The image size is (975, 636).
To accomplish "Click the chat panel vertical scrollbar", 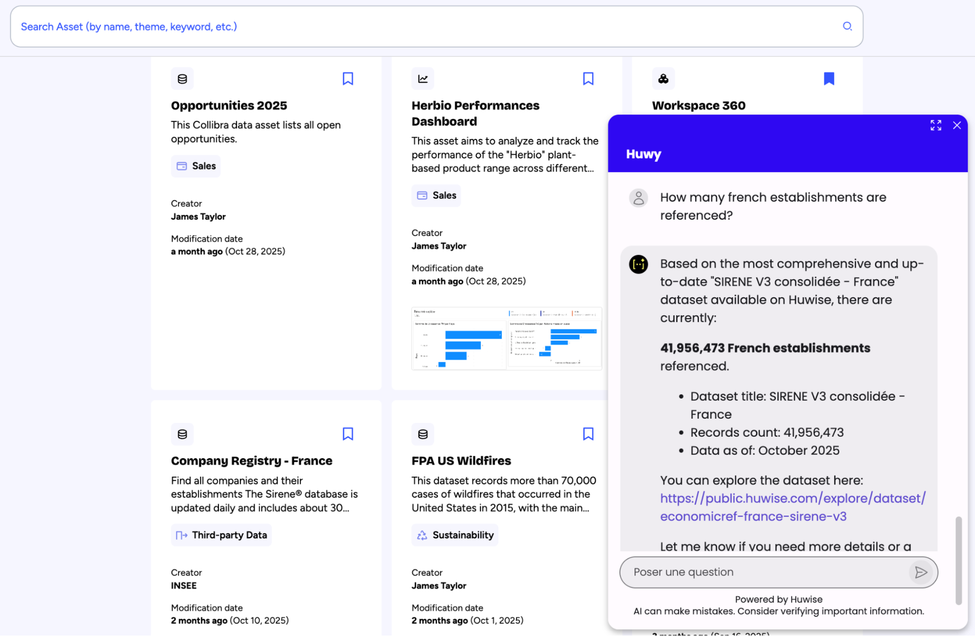I will [x=958, y=560].
